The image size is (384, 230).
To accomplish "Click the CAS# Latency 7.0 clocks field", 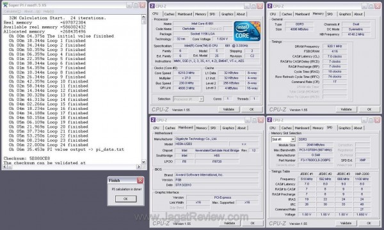I will tap(335, 56).
